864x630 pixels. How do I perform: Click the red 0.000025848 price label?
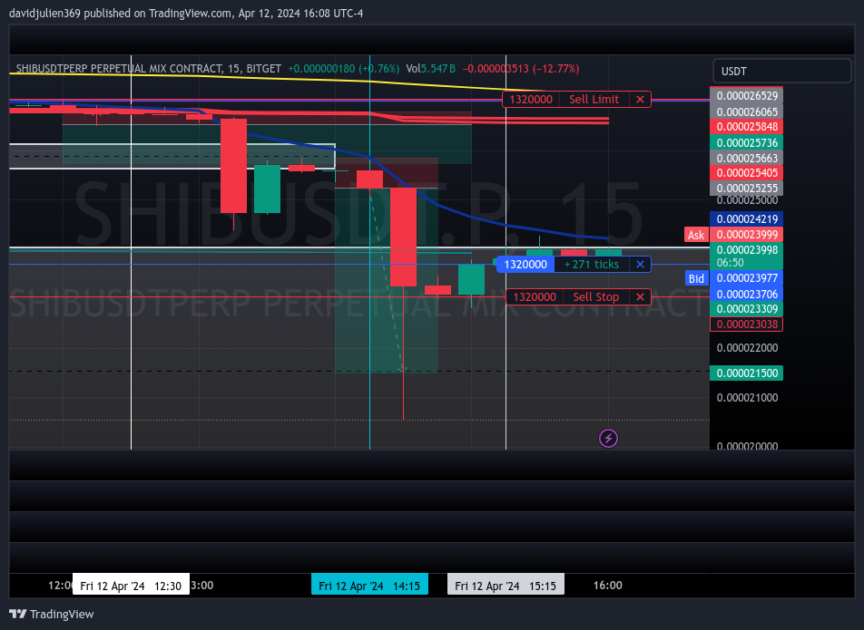(747, 127)
